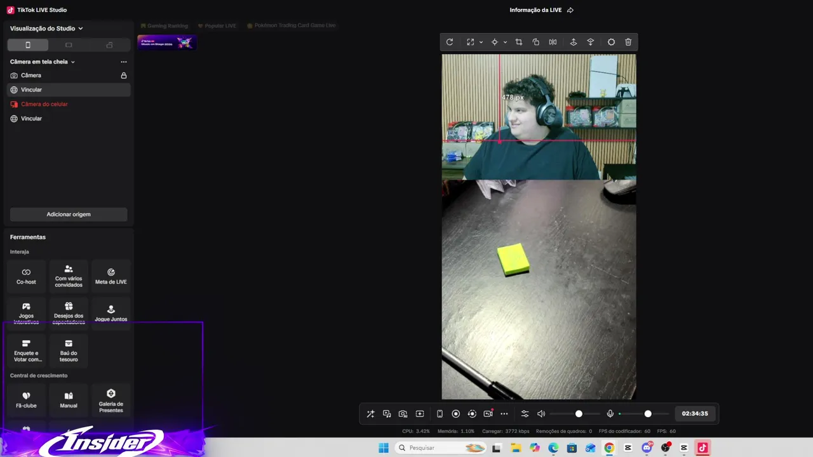Click the magic wand effects icon

(x=371, y=414)
